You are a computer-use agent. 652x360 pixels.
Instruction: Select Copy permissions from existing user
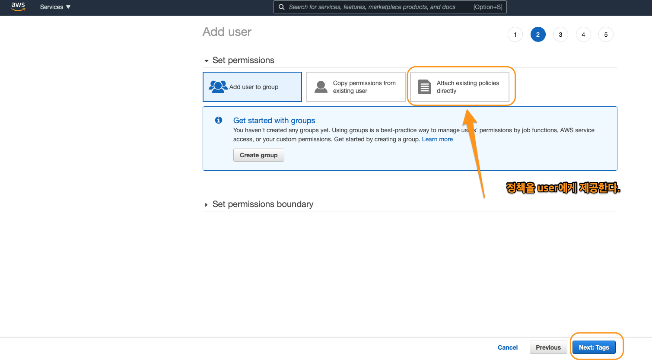[x=364, y=87]
